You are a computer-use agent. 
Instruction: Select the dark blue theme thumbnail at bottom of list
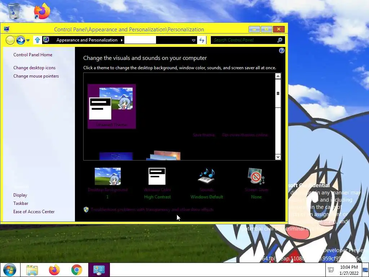116,156
